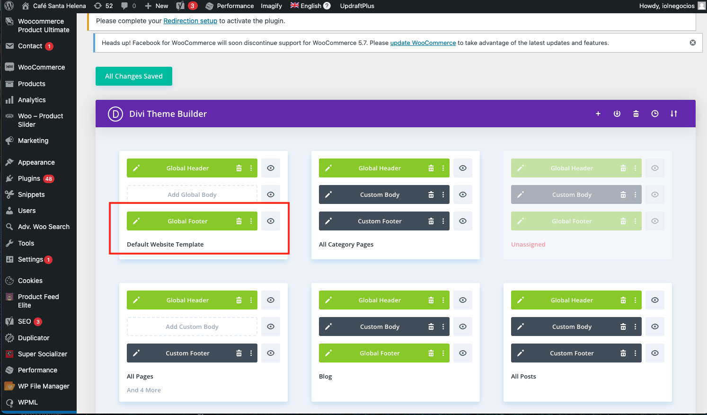Delete Custom Footer of All Category Pages
The width and height of the screenshot is (707, 415).
(431, 221)
